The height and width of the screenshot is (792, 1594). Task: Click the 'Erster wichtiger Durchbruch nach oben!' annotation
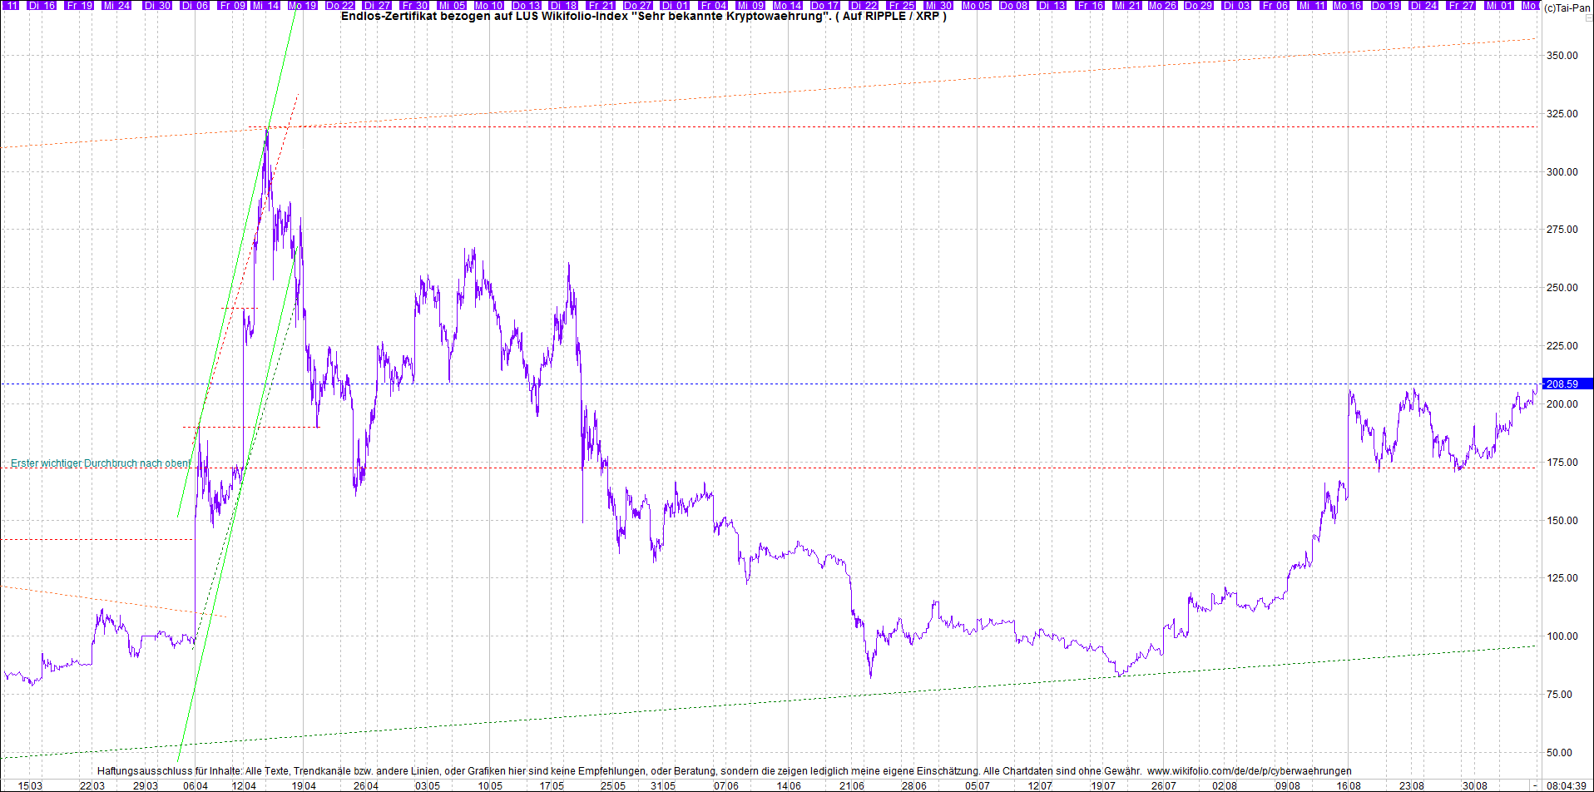(101, 463)
